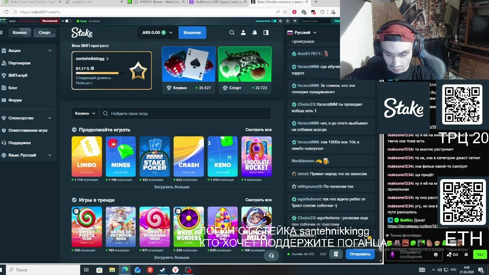The width and height of the screenshot is (489, 275).
Task: Bookmark page with the star icon
Action: point(285,12)
